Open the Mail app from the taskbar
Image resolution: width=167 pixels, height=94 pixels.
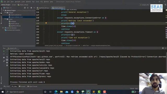[67, 92]
